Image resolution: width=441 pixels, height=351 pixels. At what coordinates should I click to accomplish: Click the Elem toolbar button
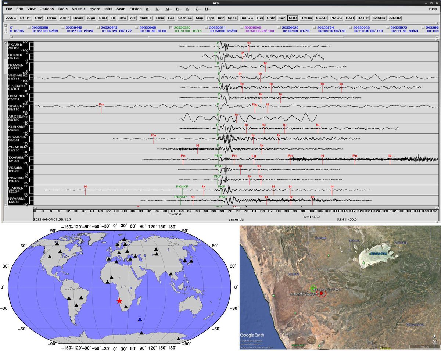[x=160, y=18]
